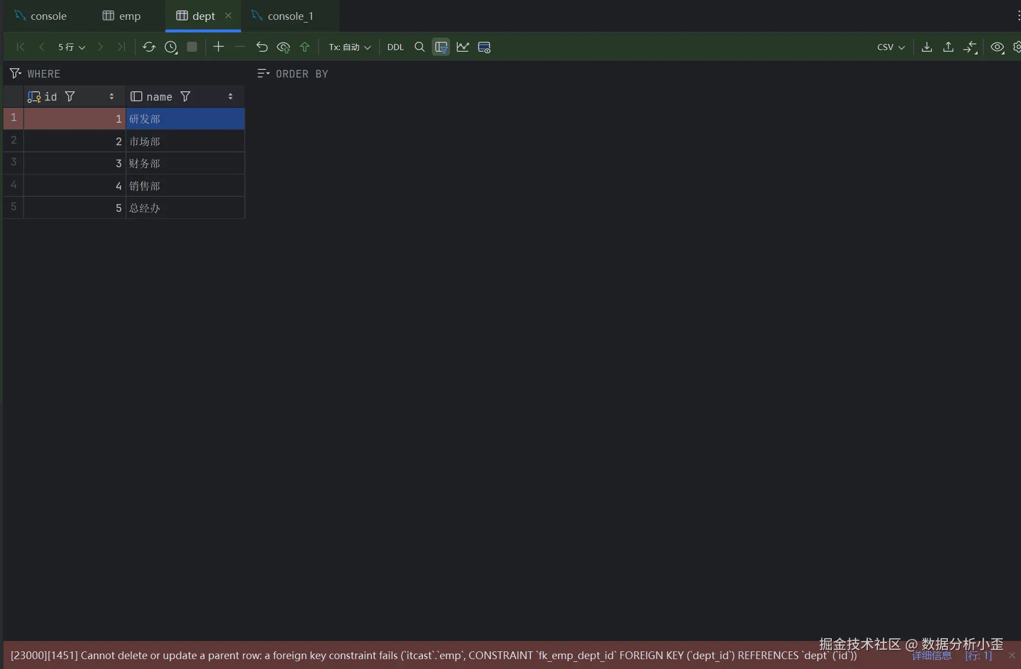1021x669 pixels.
Task: Open the 详细信息 link in error bar
Action: [x=931, y=655]
